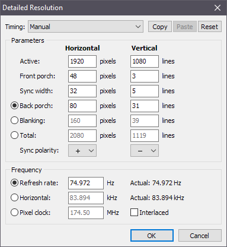Click the vertical Total field showing 1119
The width and height of the screenshot is (227, 247).
(145, 135)
